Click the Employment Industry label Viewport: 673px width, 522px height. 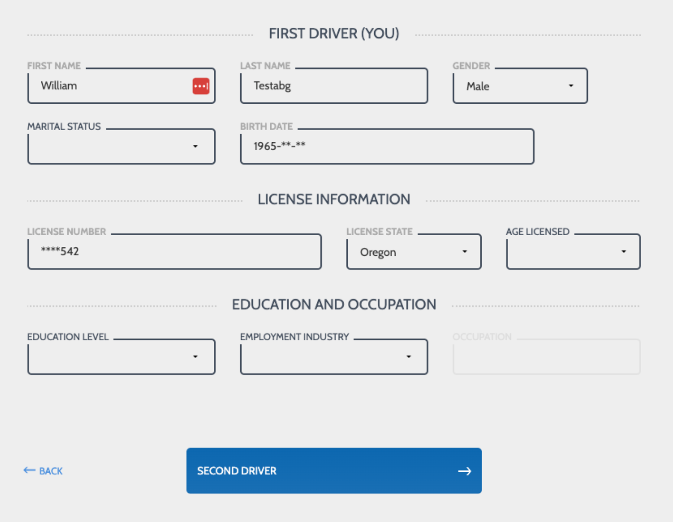pos(295,337)
